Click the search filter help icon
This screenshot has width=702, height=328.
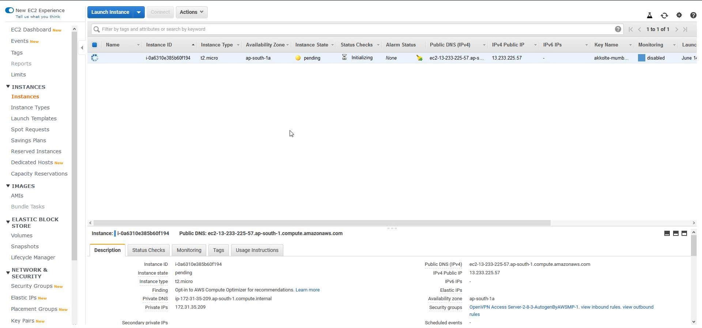tap(618, 29)
